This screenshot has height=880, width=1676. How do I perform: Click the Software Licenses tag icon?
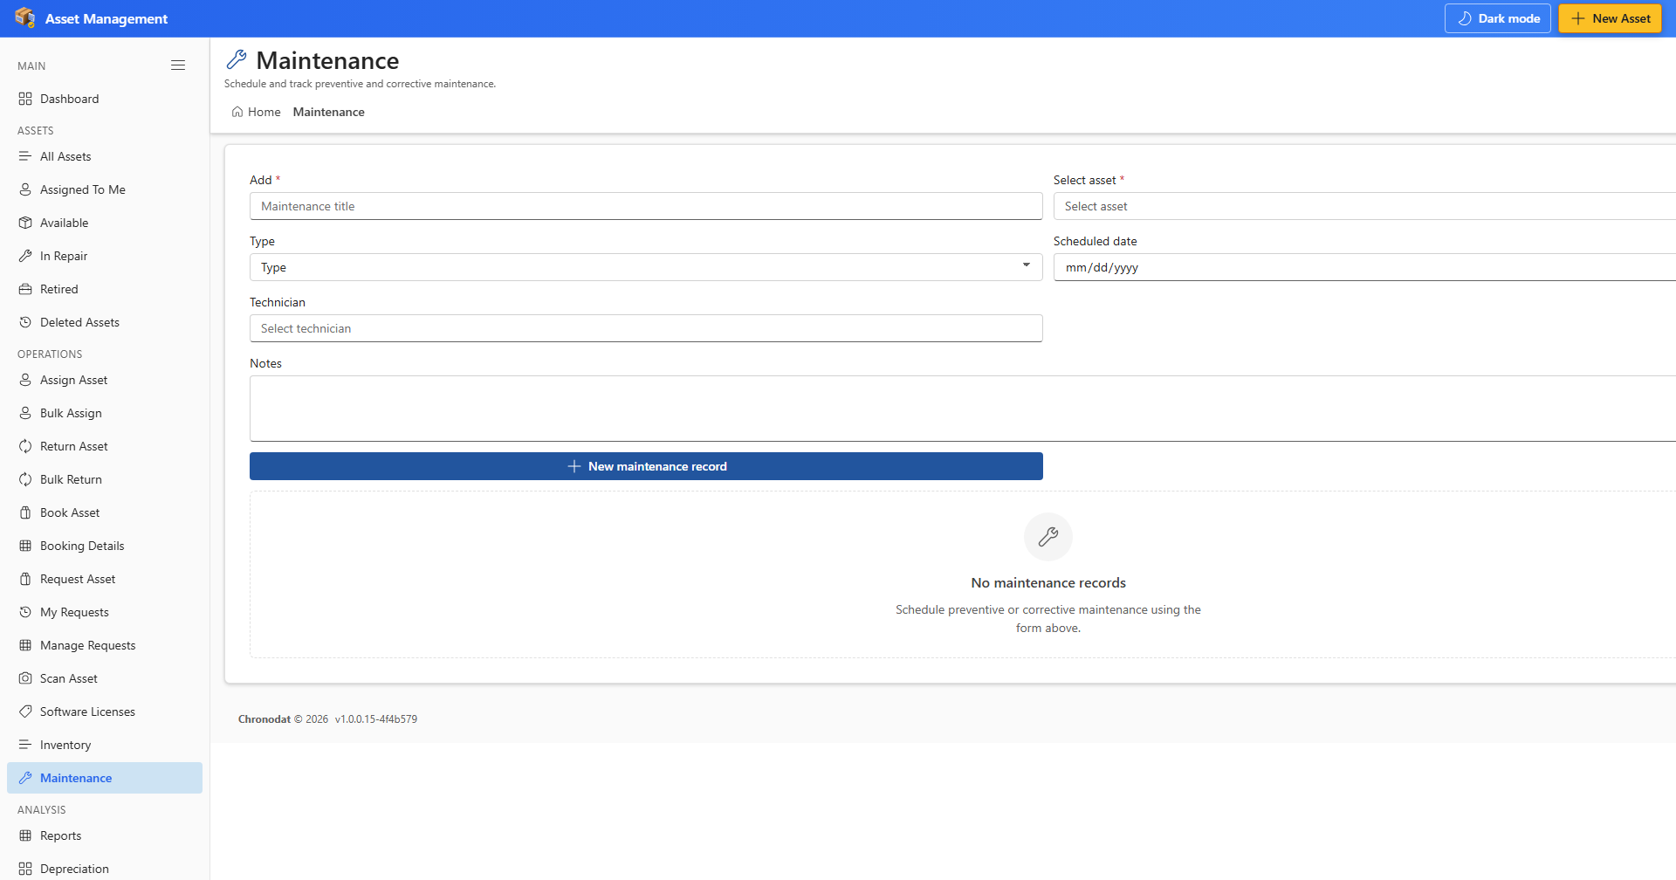(x=25, y=712)
